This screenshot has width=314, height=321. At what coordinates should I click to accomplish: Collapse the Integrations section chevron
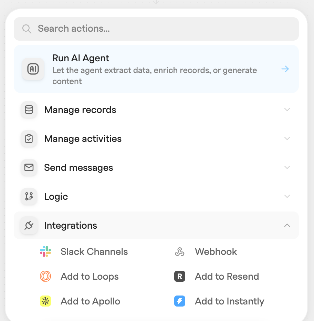287,225
